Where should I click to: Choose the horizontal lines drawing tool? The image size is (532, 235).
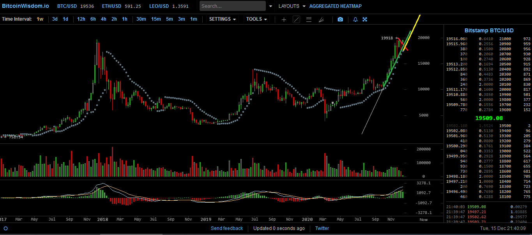pos(309,19)
